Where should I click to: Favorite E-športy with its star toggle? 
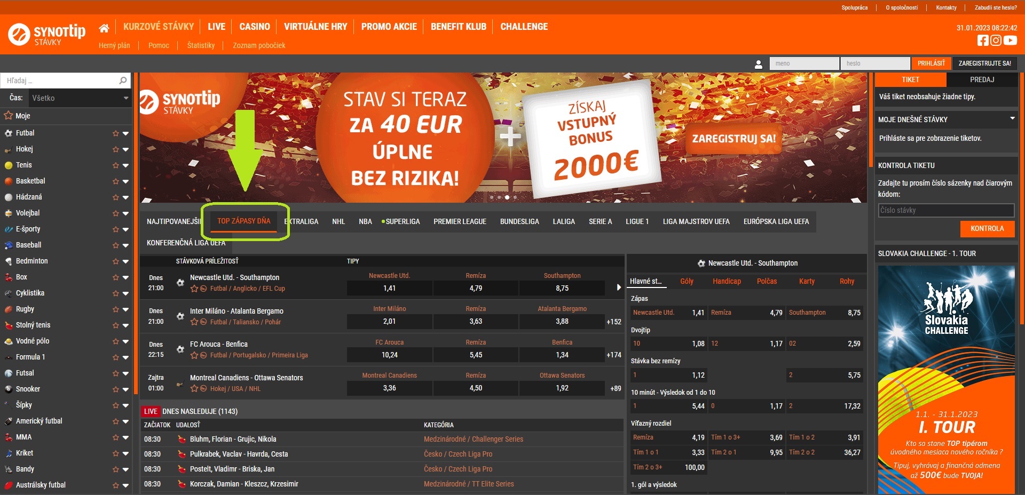115,230
